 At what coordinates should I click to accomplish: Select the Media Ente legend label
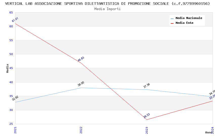(x=184, y=23)
